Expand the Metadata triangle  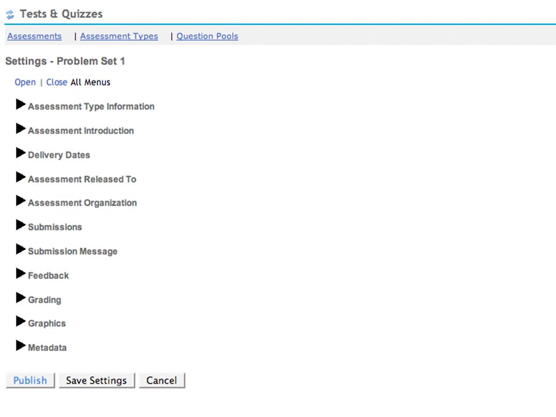pos(21,345)
